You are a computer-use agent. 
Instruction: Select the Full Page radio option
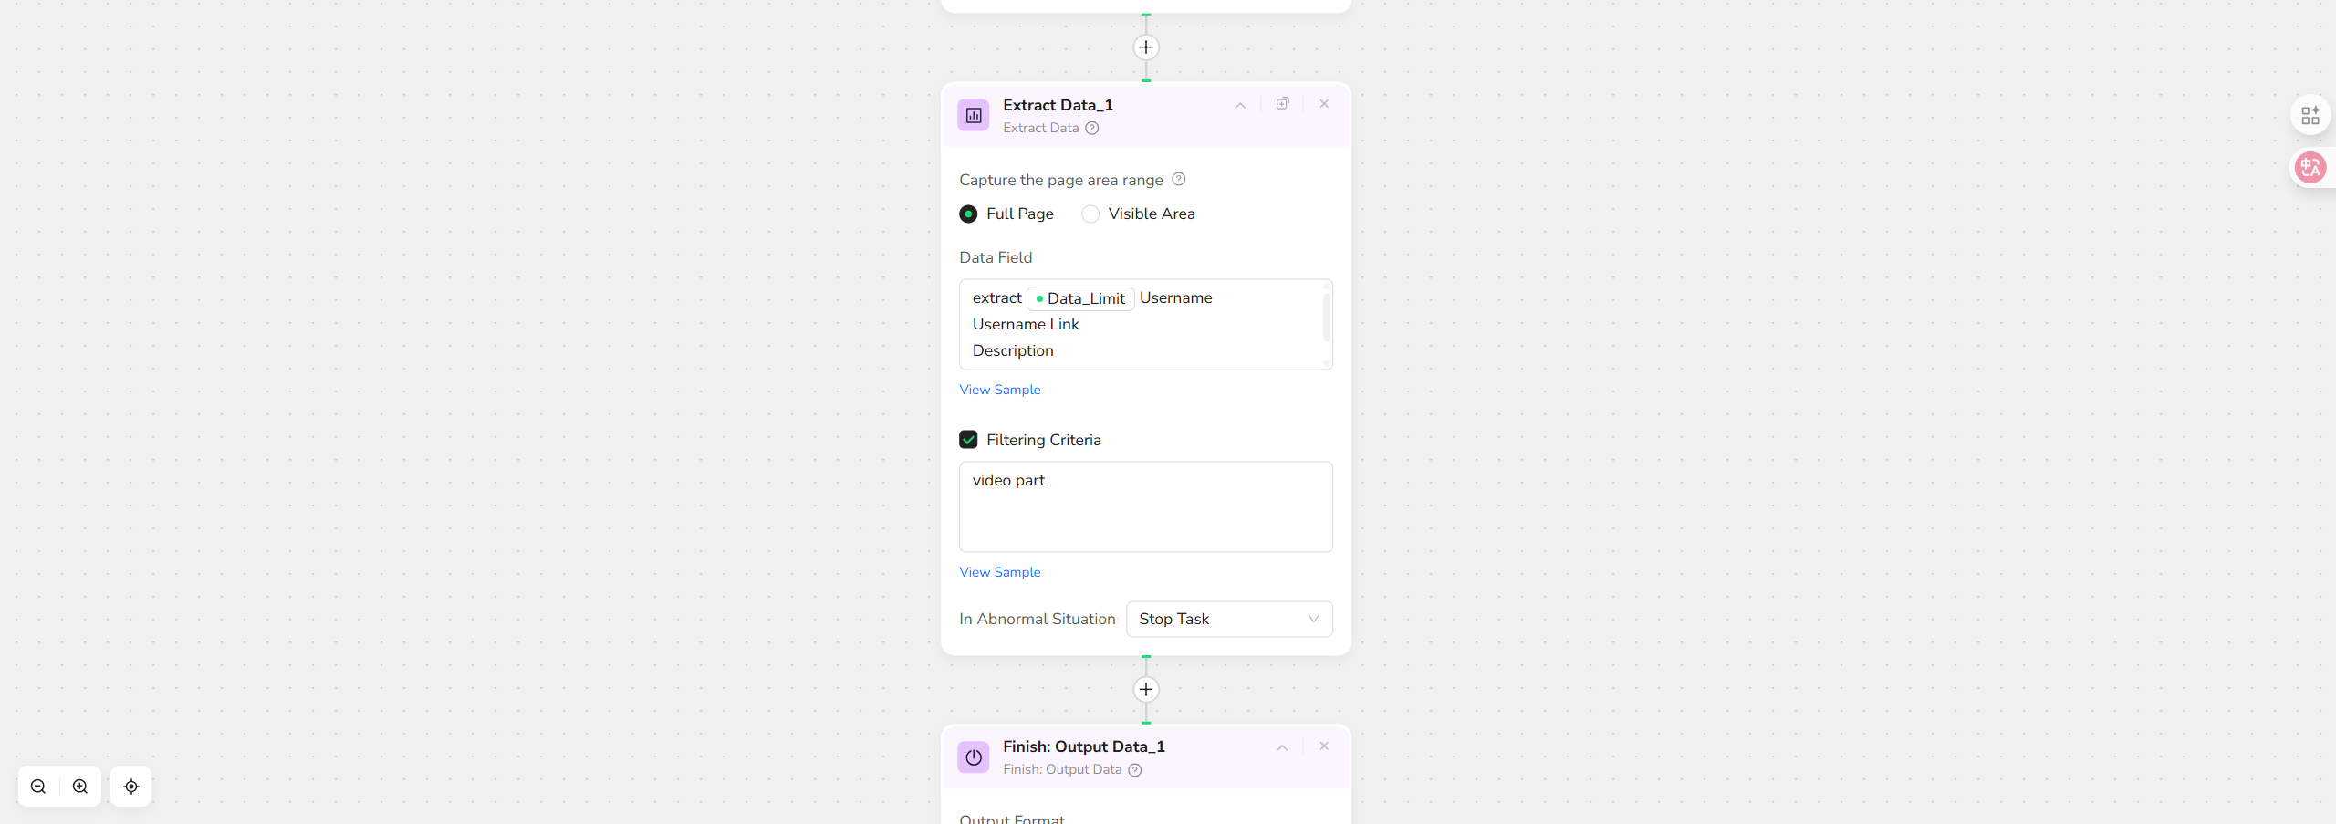click(969, 214)
